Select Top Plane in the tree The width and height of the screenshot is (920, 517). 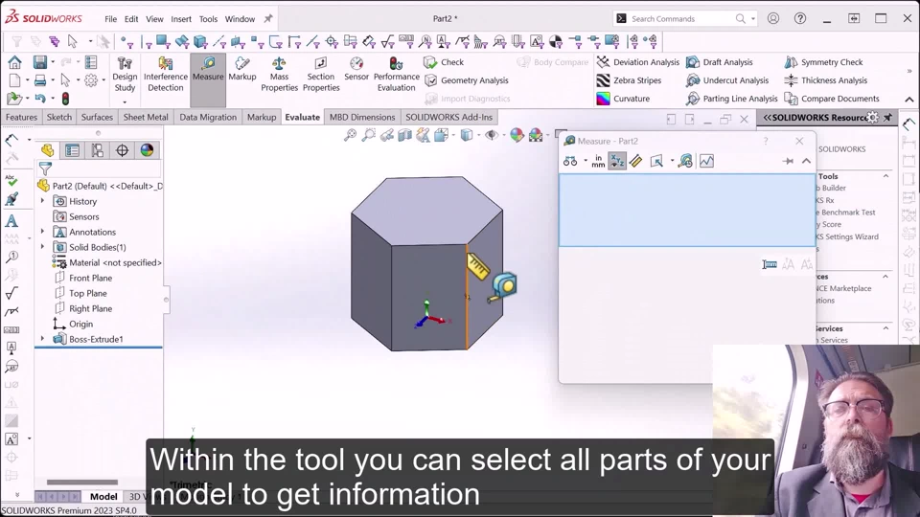(x=88, y=293)
